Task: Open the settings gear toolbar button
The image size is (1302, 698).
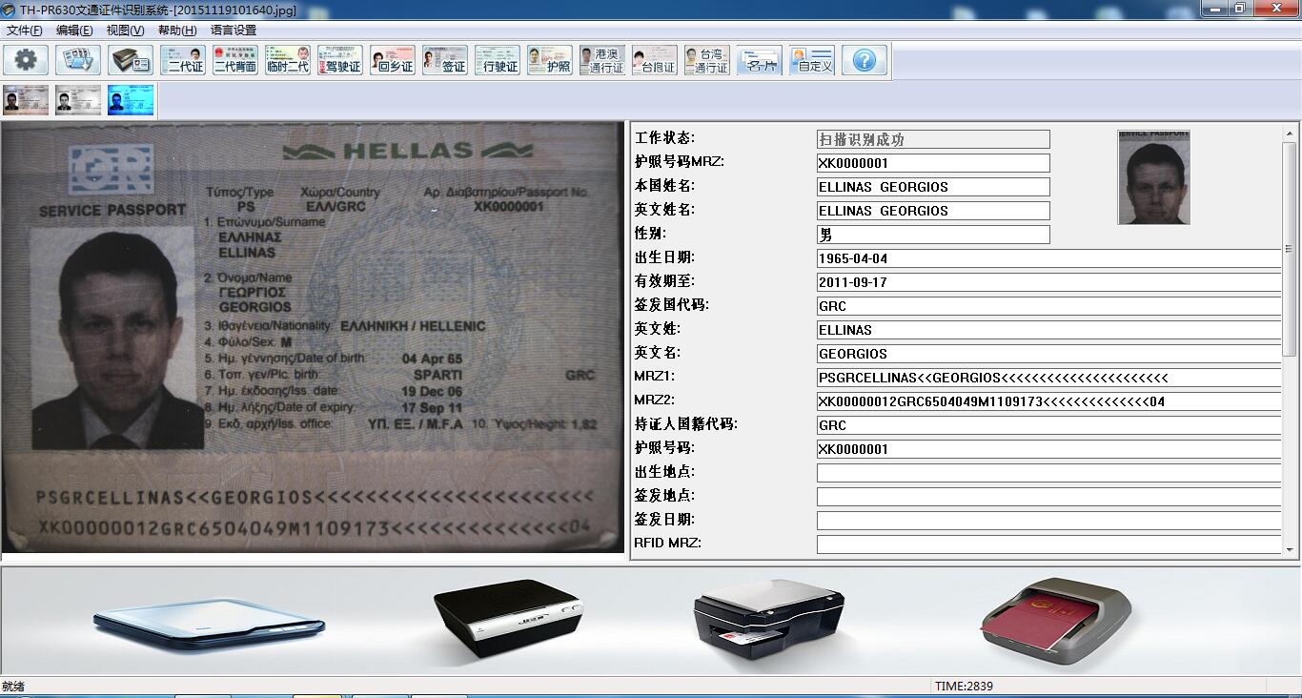Action: (26, 60)
